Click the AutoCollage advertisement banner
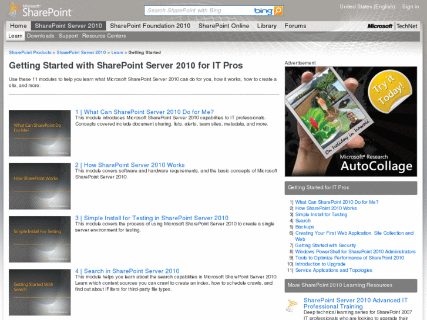This screenshot has height=320, width=427. pos(351,122)
